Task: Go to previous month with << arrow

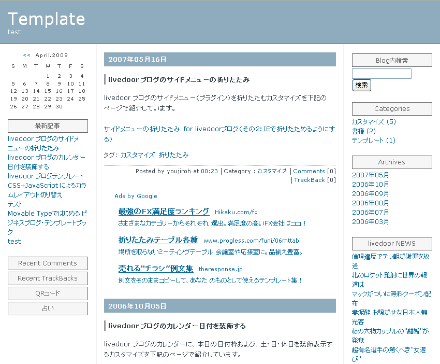Action: click(x=26, y=55)
